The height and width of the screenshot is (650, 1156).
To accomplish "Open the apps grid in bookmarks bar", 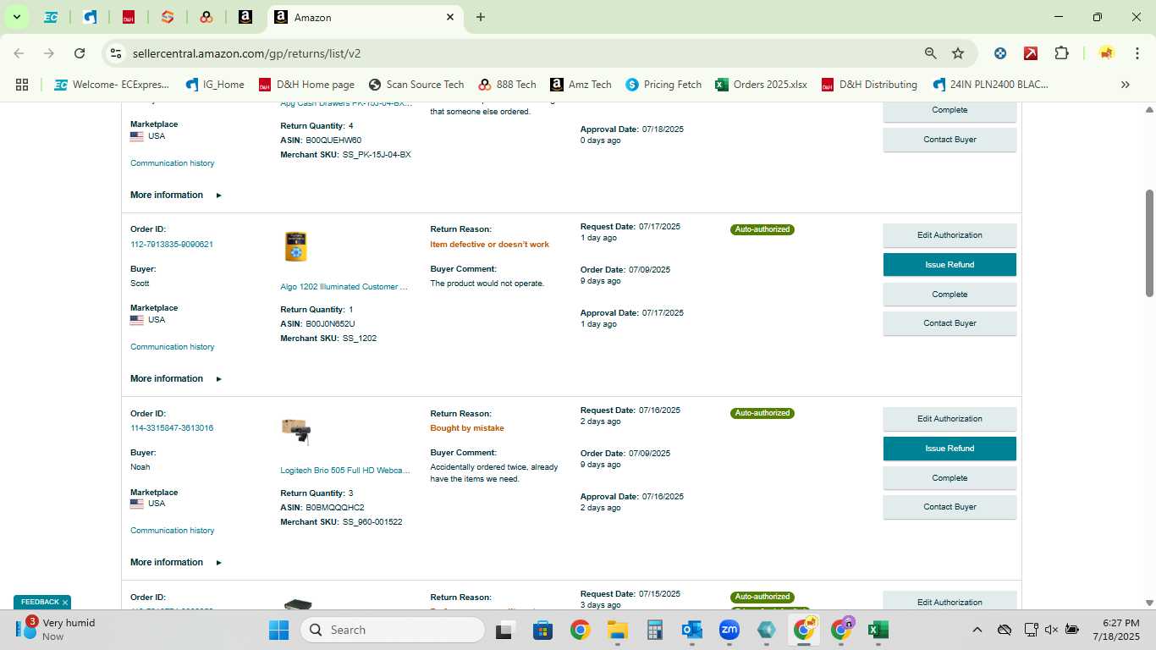I will (x=22, y=85).
